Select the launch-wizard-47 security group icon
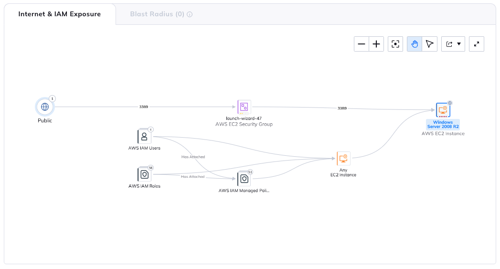 coord(244,107)
